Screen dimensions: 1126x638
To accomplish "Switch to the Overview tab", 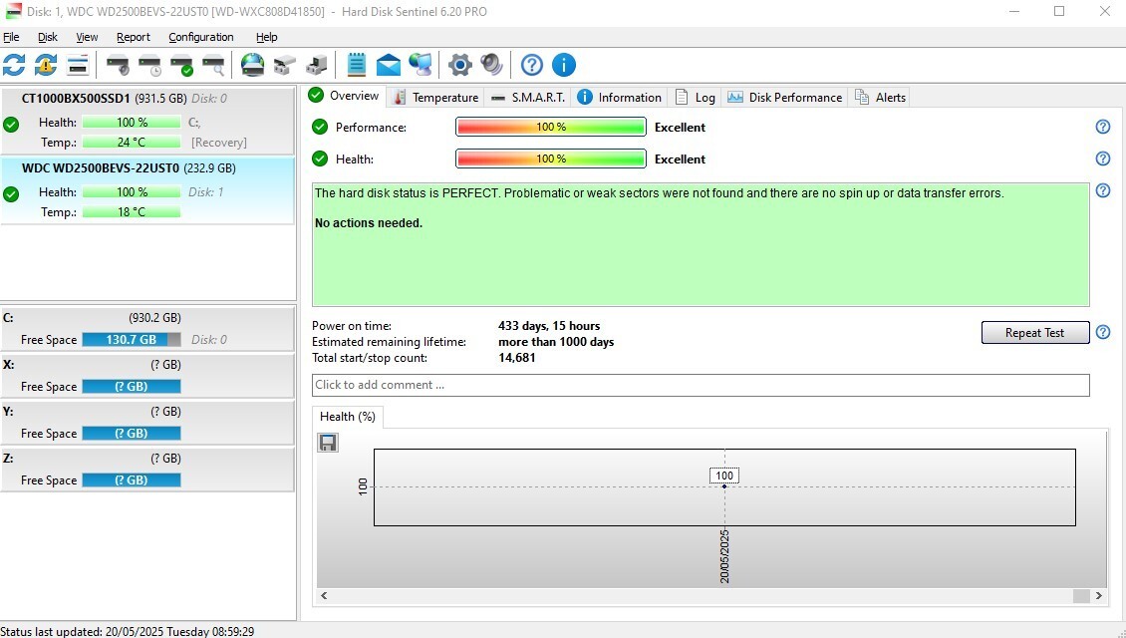I will [344, 97].
